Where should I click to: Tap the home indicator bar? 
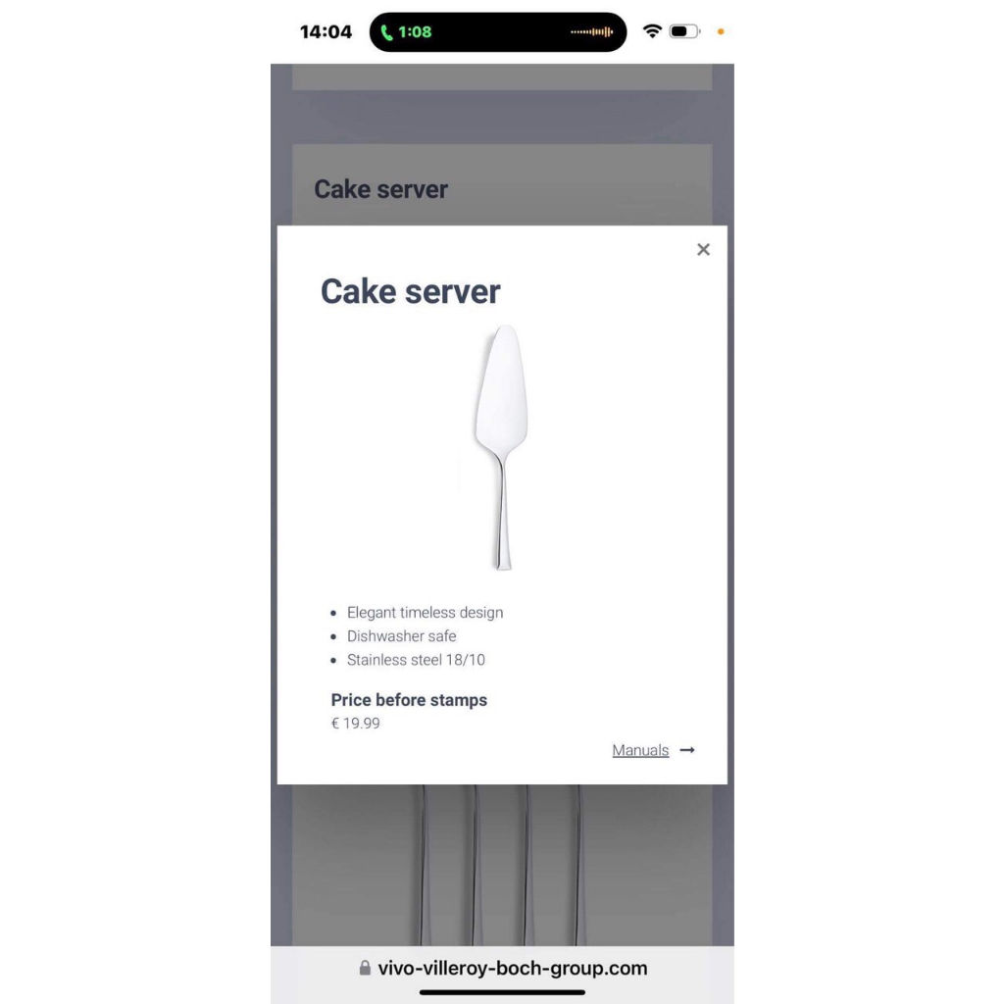click(502, 992)
